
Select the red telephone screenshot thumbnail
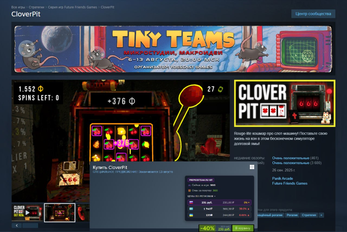tap(83, 213)
